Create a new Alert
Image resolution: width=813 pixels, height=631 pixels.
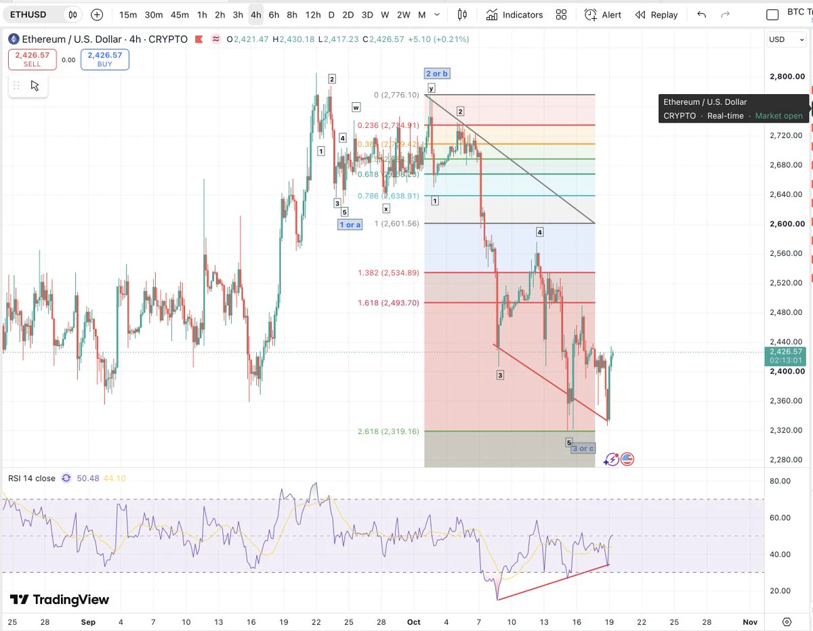click(x=602, y=14)
